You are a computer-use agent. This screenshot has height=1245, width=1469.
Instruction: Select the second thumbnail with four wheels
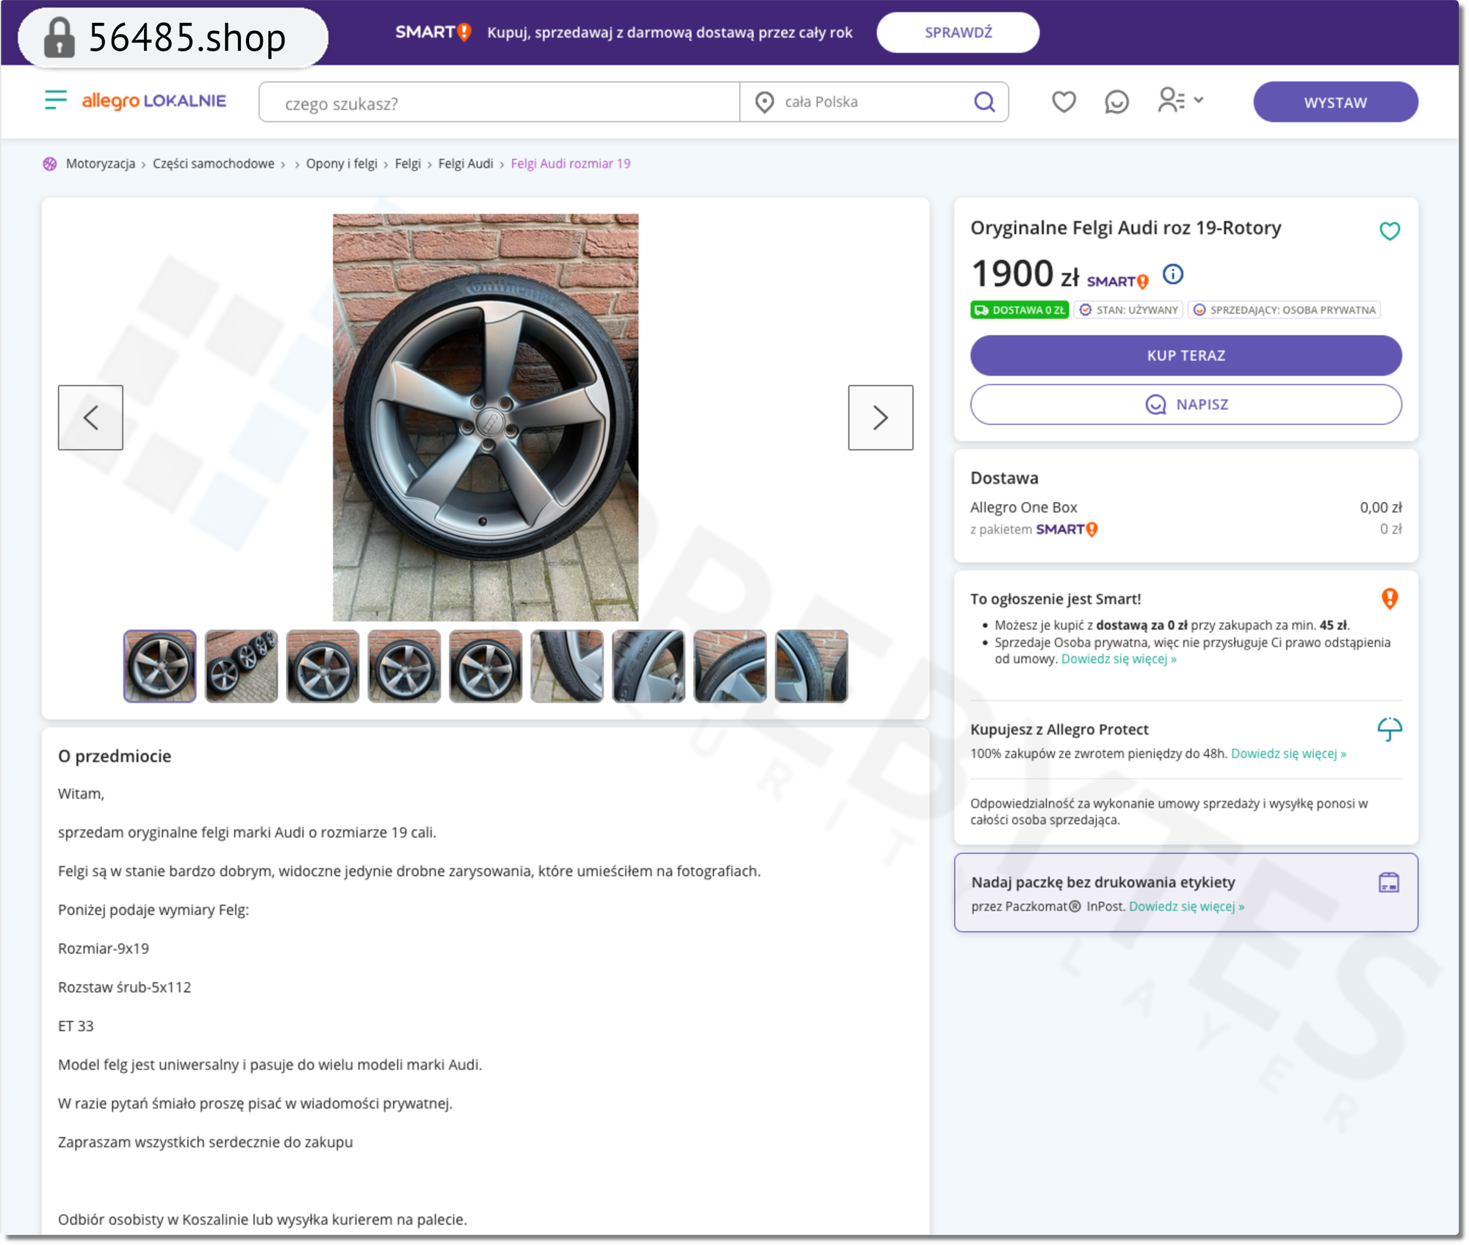242,666
